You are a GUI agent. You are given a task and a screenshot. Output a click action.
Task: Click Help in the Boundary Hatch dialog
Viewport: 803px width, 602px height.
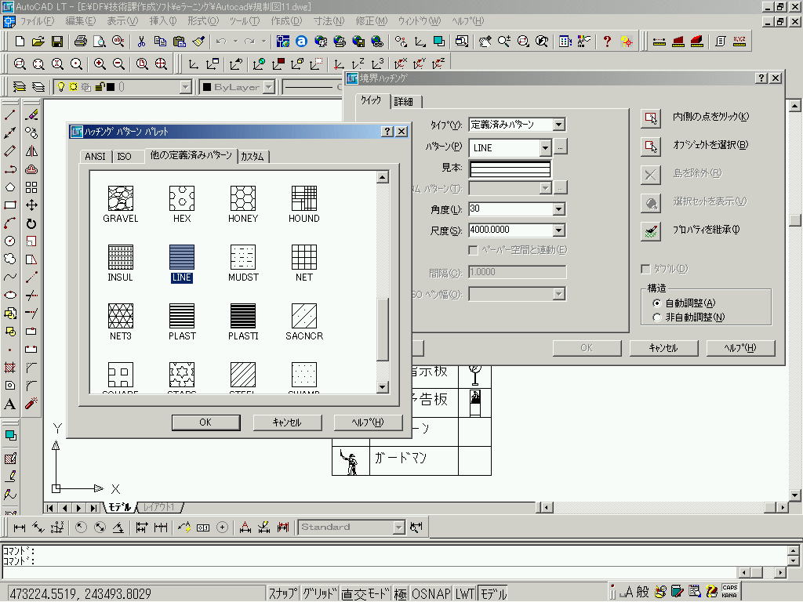click(740, 348)
